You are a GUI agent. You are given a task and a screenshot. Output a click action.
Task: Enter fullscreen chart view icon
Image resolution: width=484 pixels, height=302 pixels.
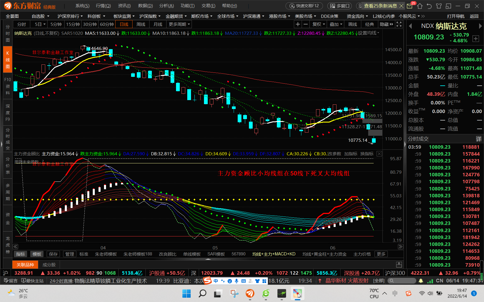(x=399, y=24)
